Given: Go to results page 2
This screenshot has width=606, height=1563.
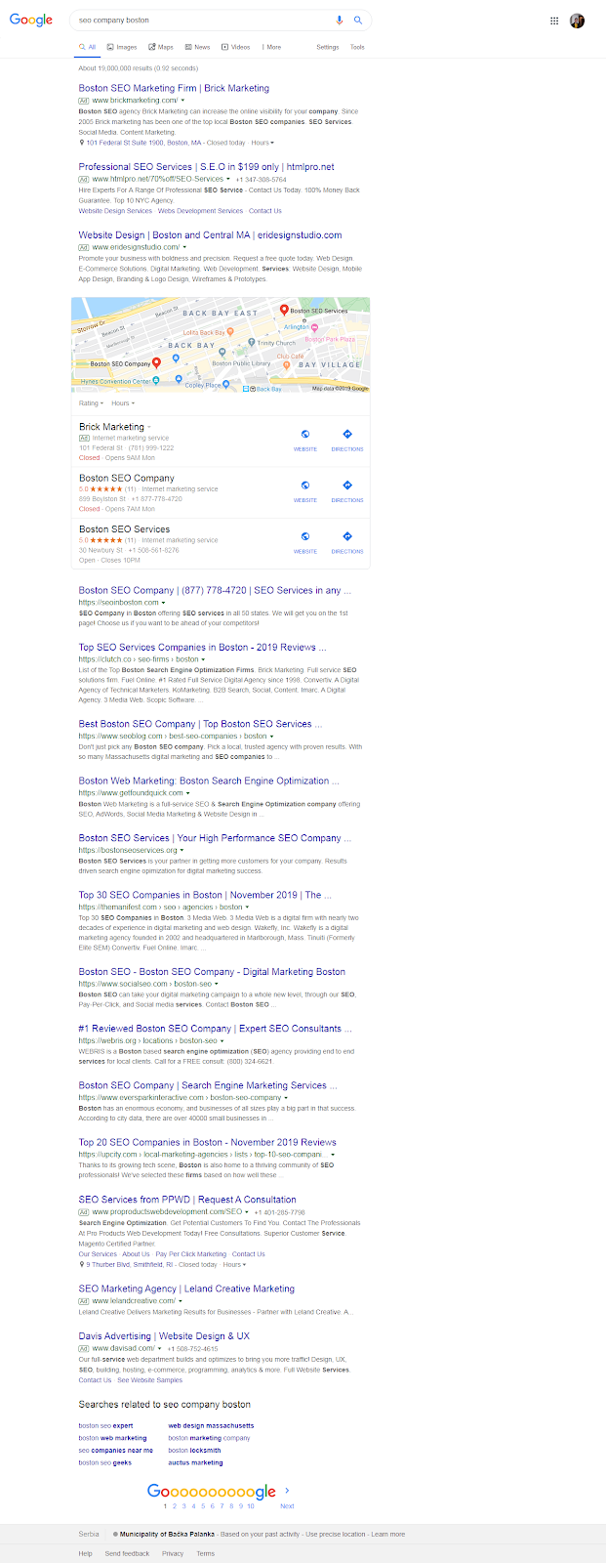Looking at the screenshot, I should tap(175, 1506).
